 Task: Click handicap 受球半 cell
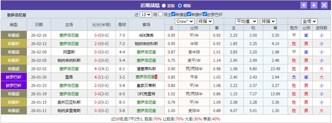pos(194,110)
